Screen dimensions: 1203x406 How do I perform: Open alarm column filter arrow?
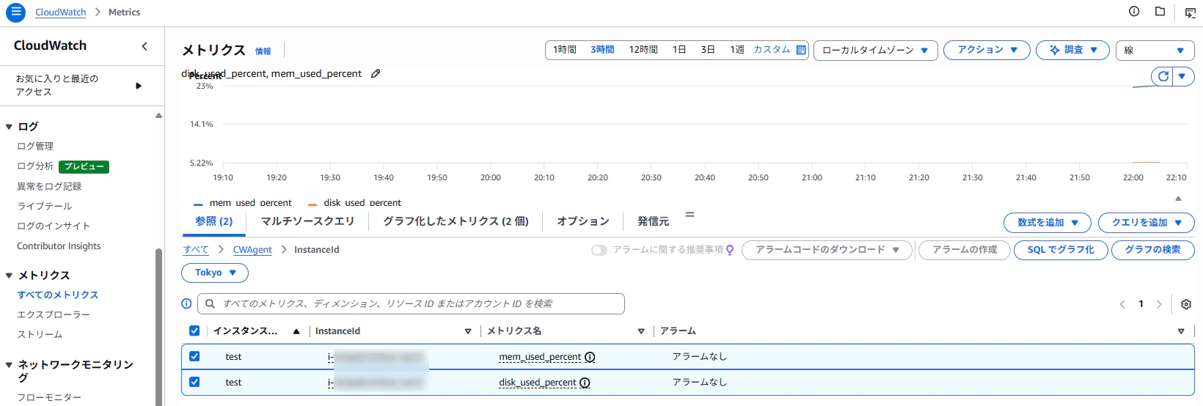pos(1181,331)
